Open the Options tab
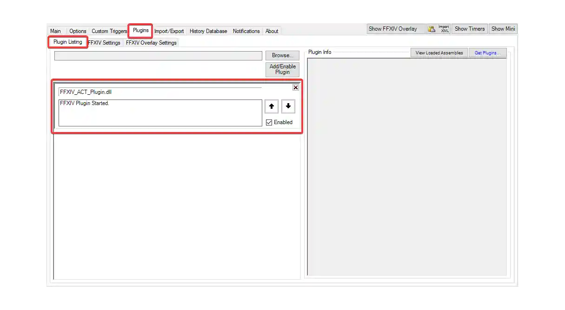Image resolution: width=565 pixels, height=310 pixels. (78, 31)
